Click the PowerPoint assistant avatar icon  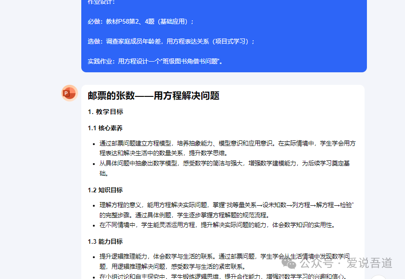tap(70, 93)
